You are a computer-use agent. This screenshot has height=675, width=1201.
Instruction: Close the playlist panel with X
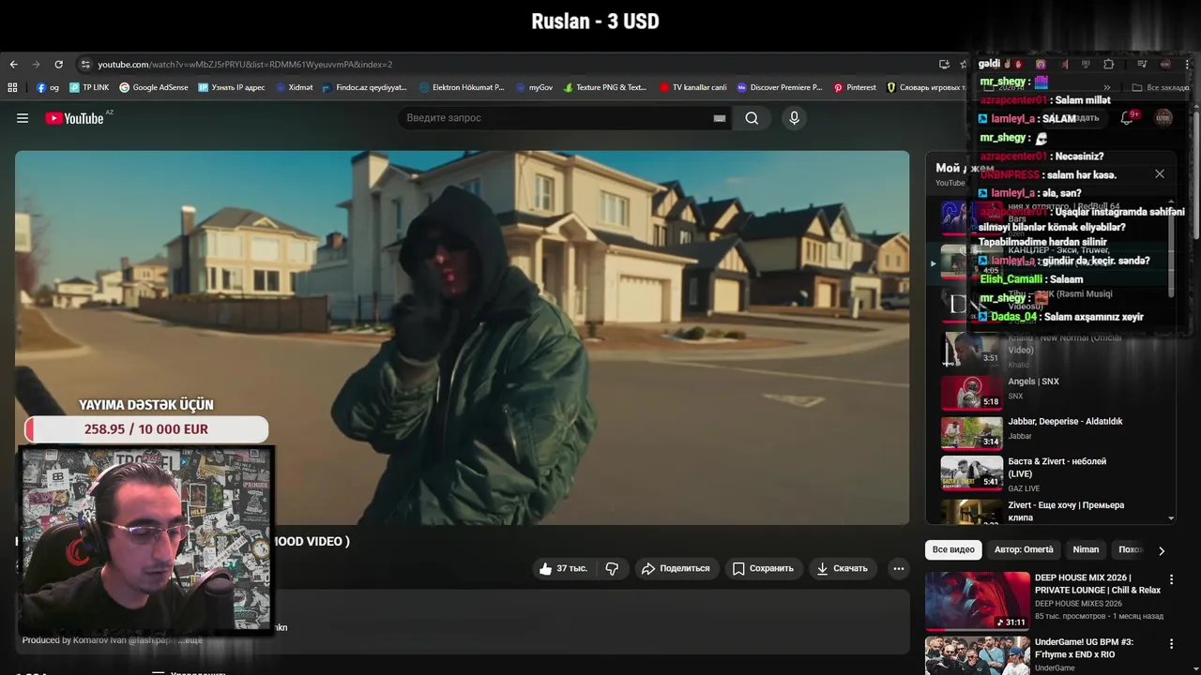click(x=1160, y=173)
